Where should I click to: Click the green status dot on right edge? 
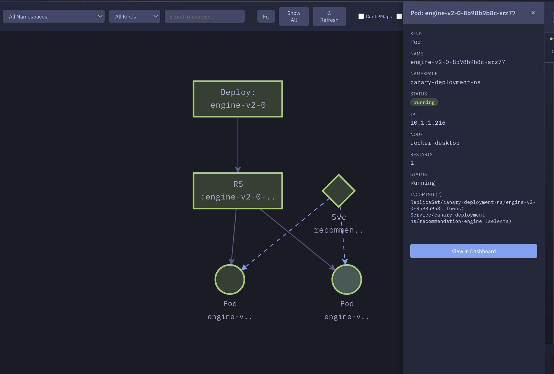point(551,39)
